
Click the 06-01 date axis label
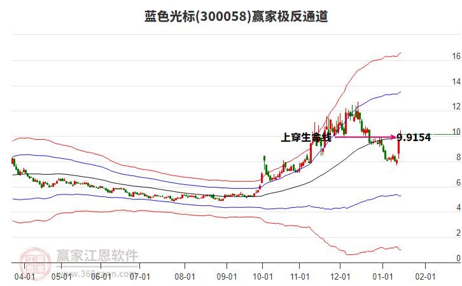[x=101, y=276]
